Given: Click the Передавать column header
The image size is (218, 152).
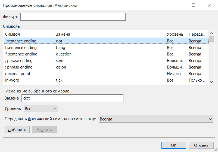Looking at the screenshot, I should (x=197, y=34).
